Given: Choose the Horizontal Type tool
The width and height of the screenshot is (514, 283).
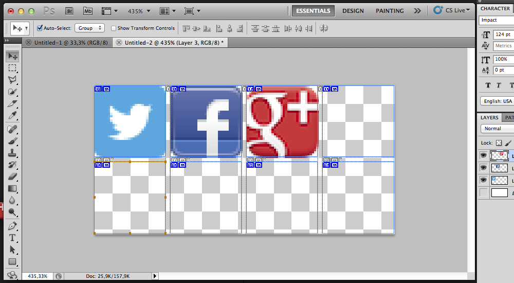Looking at the screenshot, I should click(x=12, y=238).
